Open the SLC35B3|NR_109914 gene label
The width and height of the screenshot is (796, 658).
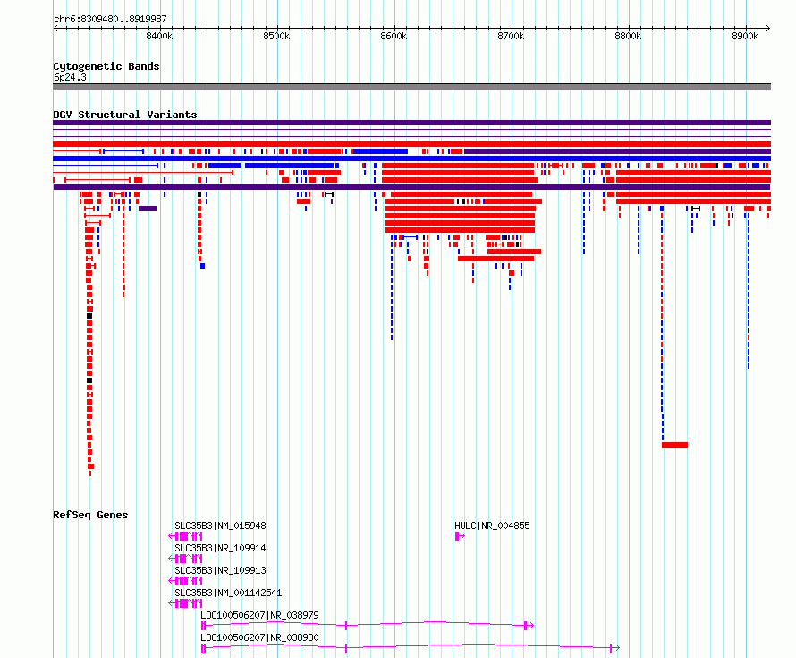[220, 548]
